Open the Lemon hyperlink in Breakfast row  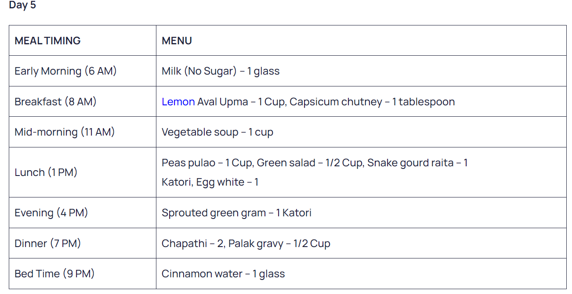coord(178,102)
